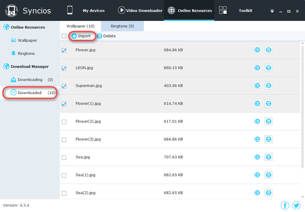Screen dimensions: 305x212
Task: Switch to the Ringtone (0) tab
Action: 122,26
